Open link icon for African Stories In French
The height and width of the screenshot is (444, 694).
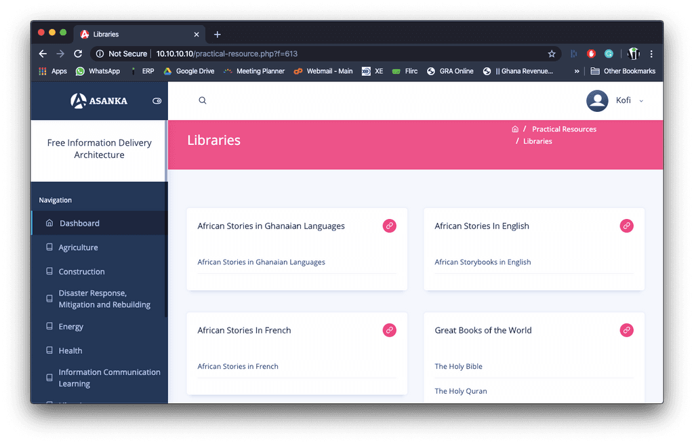click(x=389, y=330)
